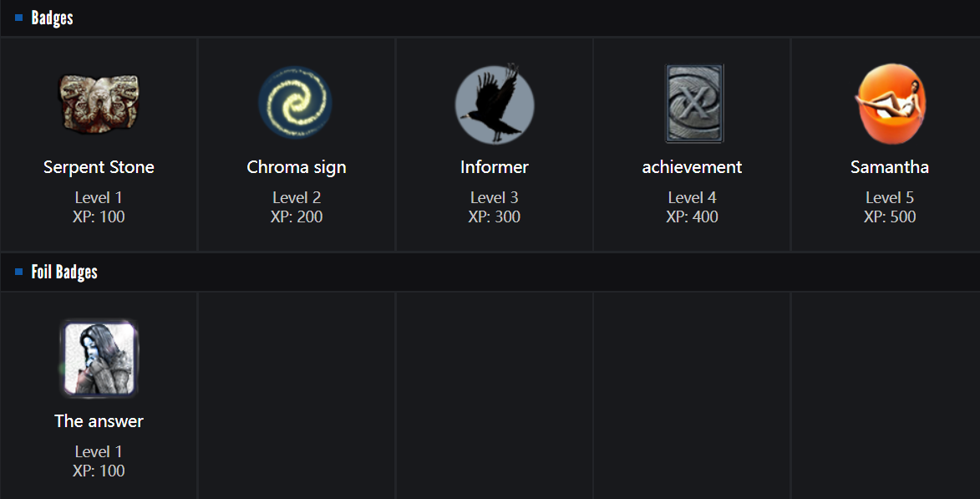The width and height of the screenshot is (980, 499).
Task: Open The answer foil badge icon
Action: [99, 359]
